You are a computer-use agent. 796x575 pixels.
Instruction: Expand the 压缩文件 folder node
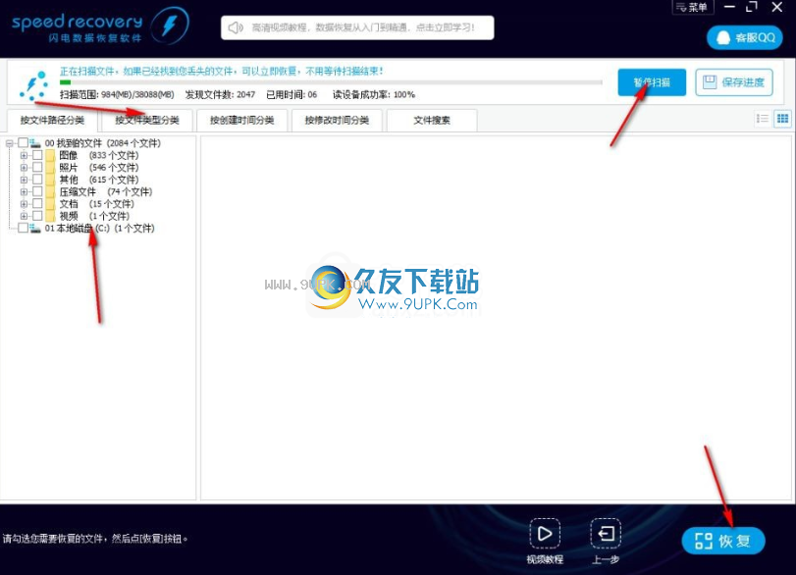coord(24,192)
